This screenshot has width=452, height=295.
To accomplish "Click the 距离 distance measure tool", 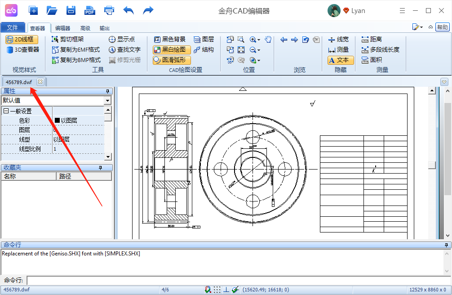I will click(372, 40).
